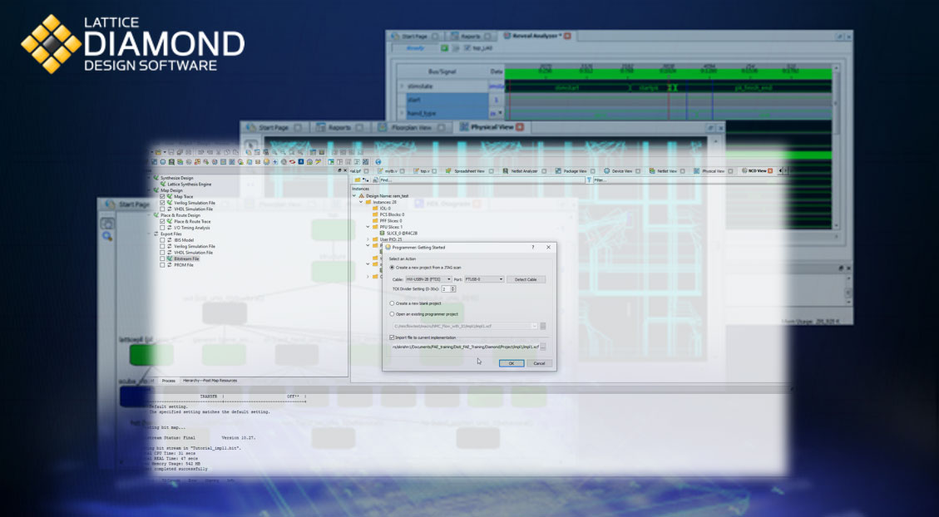Close the Reveal Analyzer tab via its red X

pos(567,36)
